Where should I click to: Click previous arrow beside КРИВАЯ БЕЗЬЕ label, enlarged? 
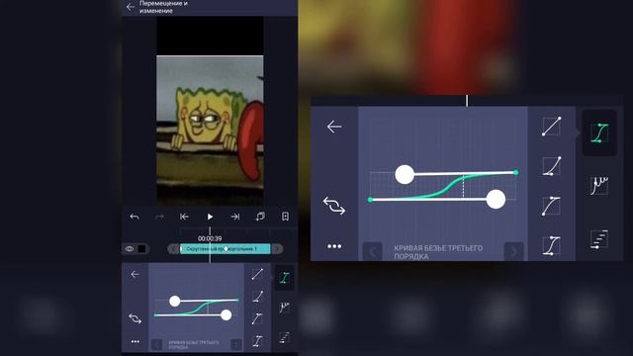372,252
